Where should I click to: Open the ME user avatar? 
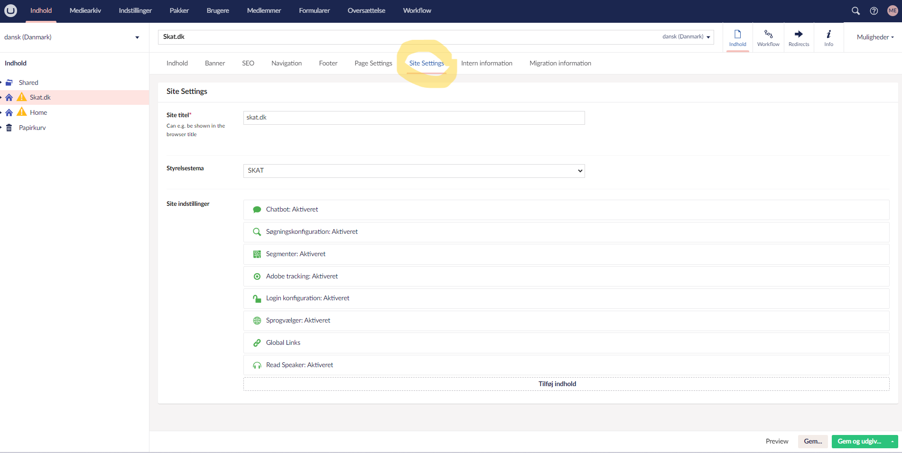pos(893,11)
